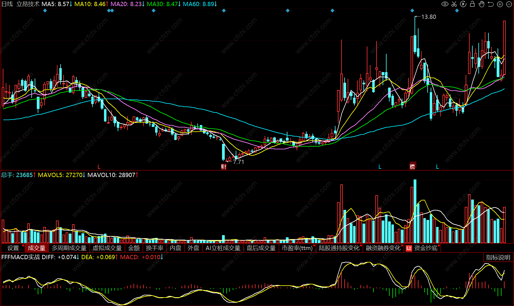Select the 成交量 indicator tab

(x=36, y=248)
